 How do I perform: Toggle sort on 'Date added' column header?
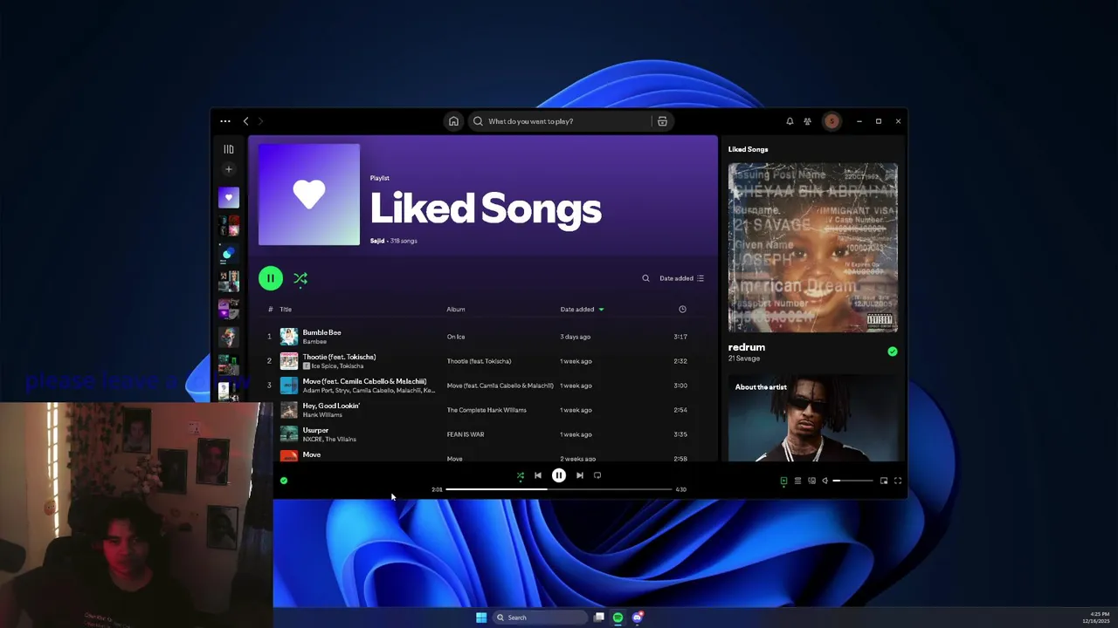click(x=582, y=310)
